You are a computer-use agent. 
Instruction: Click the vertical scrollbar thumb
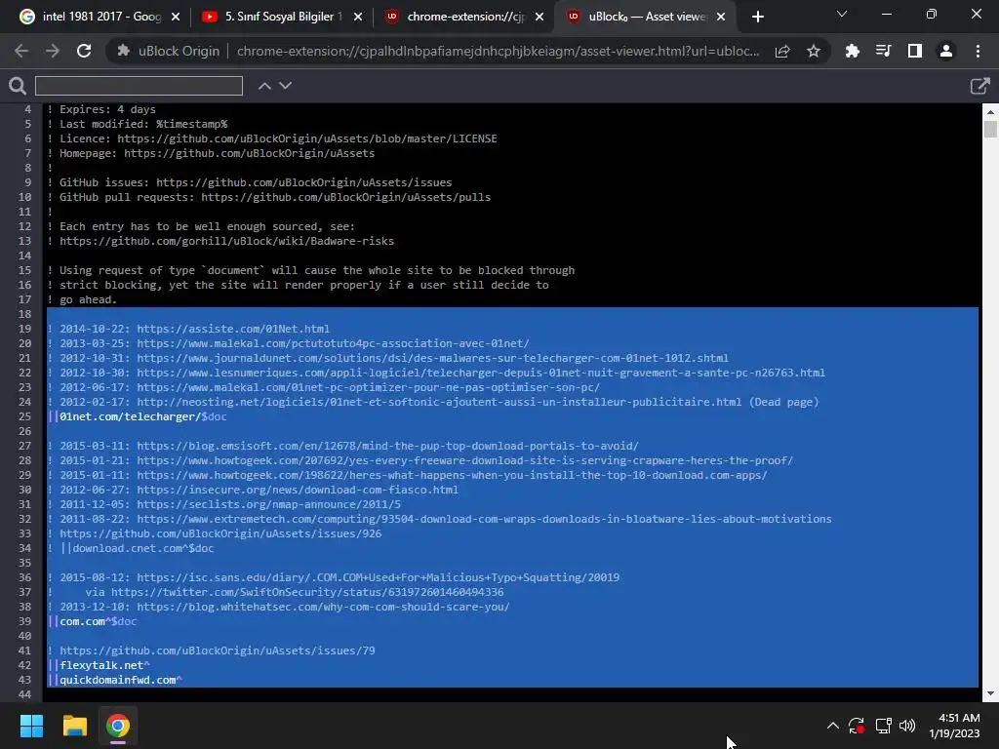(x=990, y=130)
